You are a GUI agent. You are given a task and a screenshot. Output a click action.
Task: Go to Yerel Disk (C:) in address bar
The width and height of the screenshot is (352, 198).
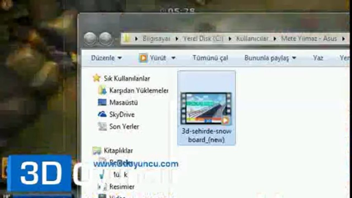click(203, 39)
